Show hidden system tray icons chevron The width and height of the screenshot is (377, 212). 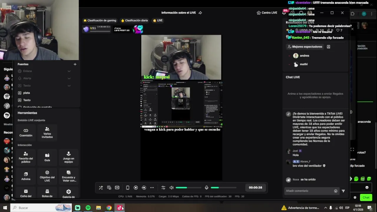click(x=325, y=208)
